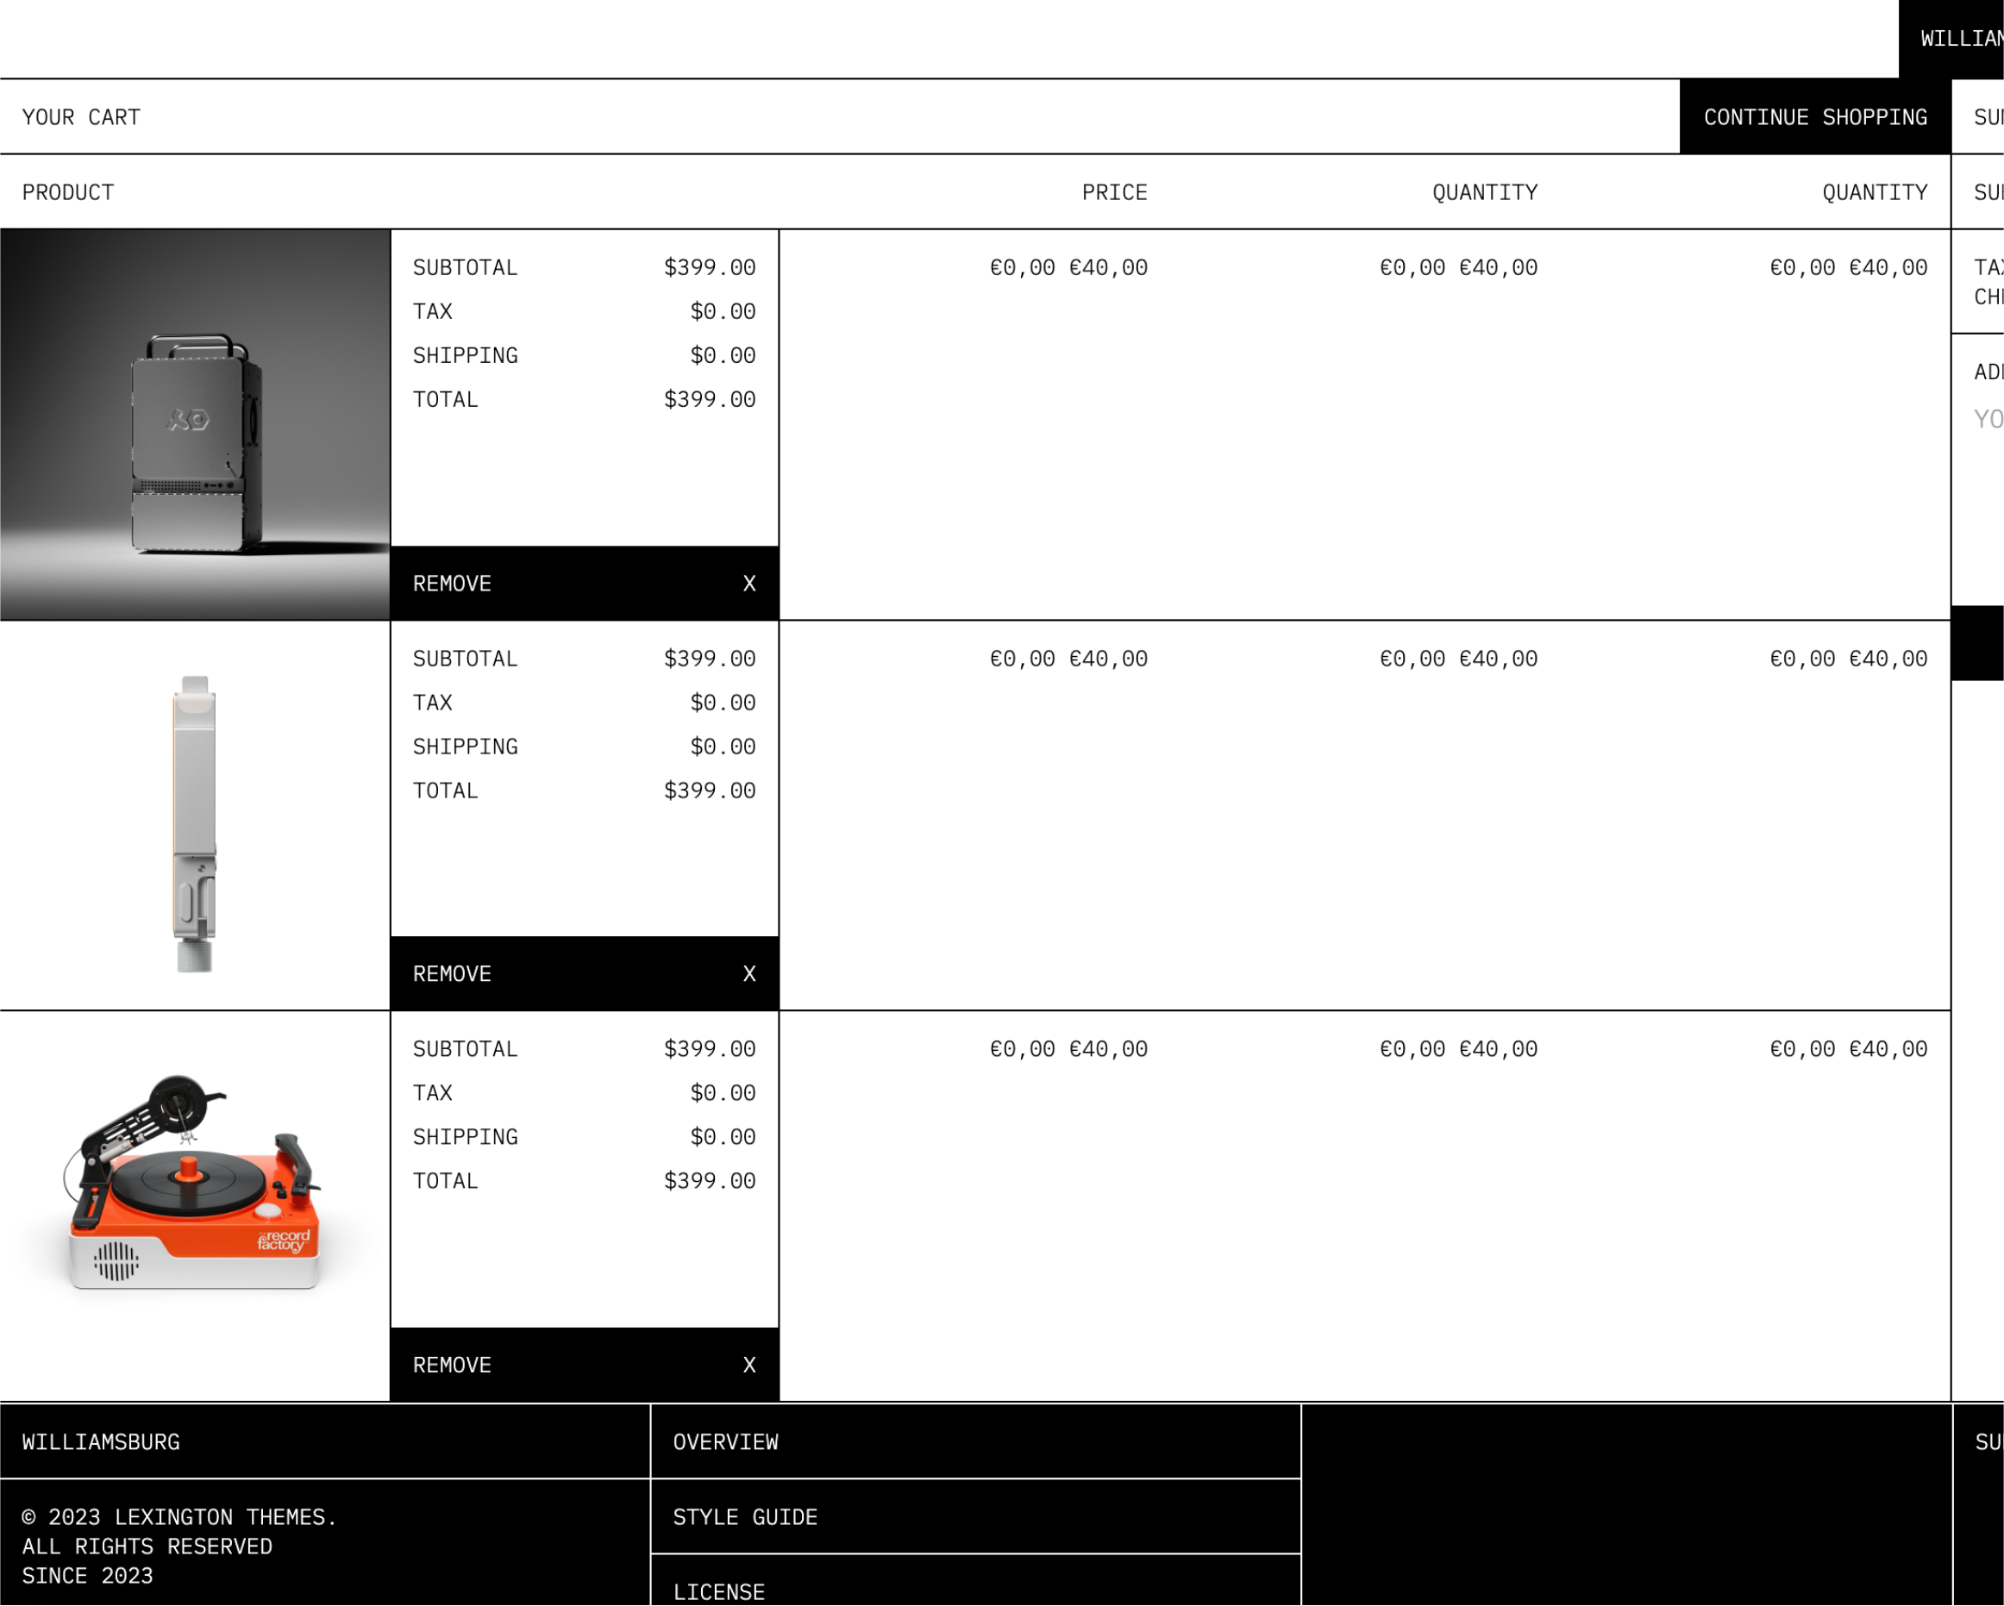The image size is (2004, 1606).
Task: Click the Shipping label in second item
Action: (465, 747)
